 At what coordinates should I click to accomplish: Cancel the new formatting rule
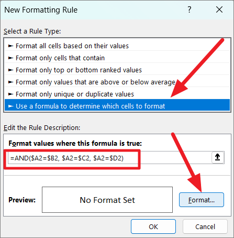205,226
